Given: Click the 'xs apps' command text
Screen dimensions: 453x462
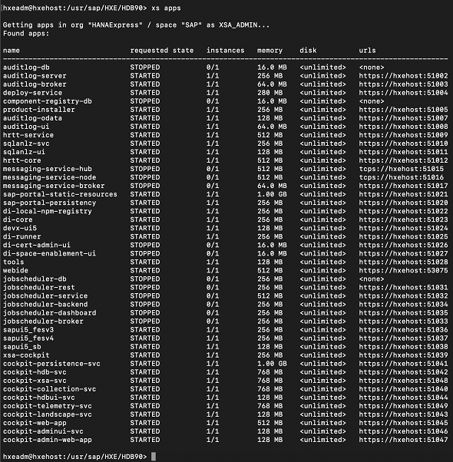Looking at the screenshot, I should point(166,8).
